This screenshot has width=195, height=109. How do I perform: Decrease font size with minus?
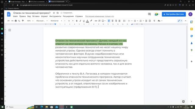[x=65, y=21]
